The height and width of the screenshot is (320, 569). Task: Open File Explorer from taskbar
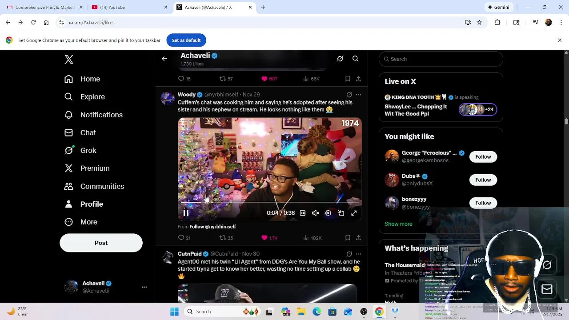click(x=301, y=312)
